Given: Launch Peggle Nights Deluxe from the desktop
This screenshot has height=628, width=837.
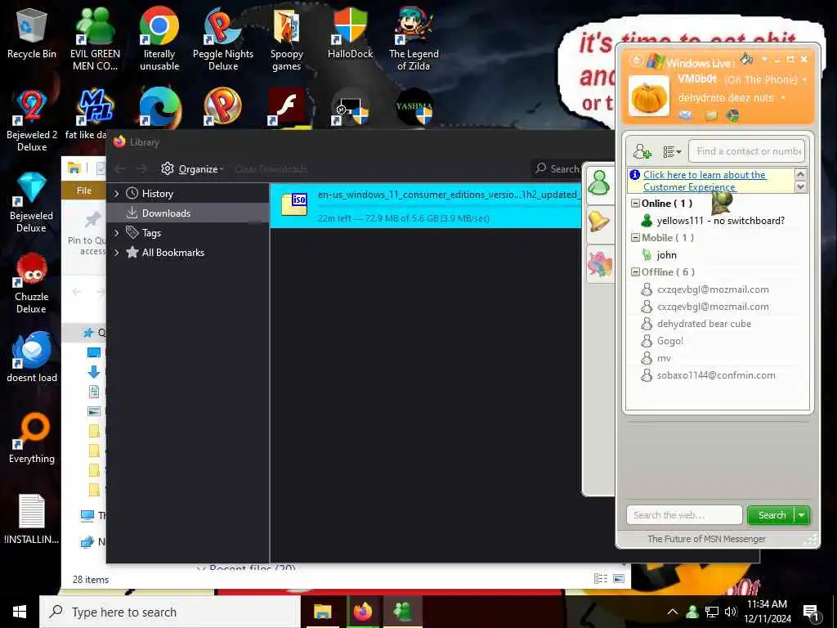Looking at the screenshot, I should (223, 38).
